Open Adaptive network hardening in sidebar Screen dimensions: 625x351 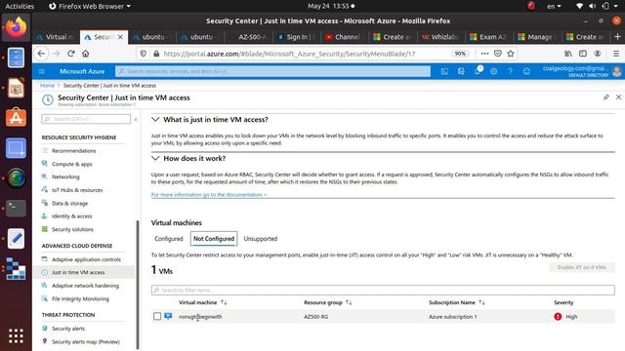[x=85, y=286]
